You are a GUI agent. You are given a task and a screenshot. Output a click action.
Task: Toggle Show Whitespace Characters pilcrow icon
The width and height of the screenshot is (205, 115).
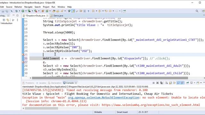click(x=88, y=11)
